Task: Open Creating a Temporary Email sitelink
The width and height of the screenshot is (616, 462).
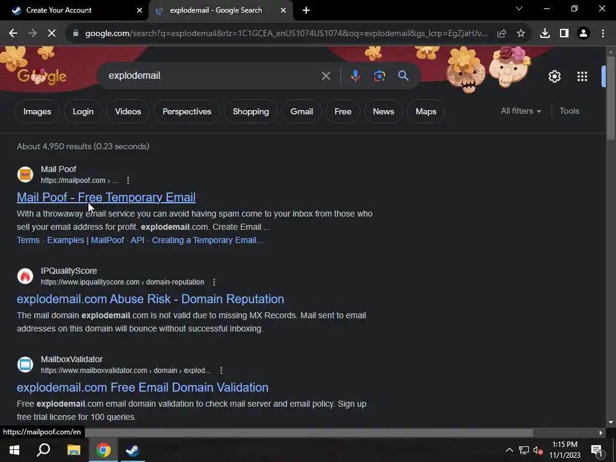Action: click(208, 240)
